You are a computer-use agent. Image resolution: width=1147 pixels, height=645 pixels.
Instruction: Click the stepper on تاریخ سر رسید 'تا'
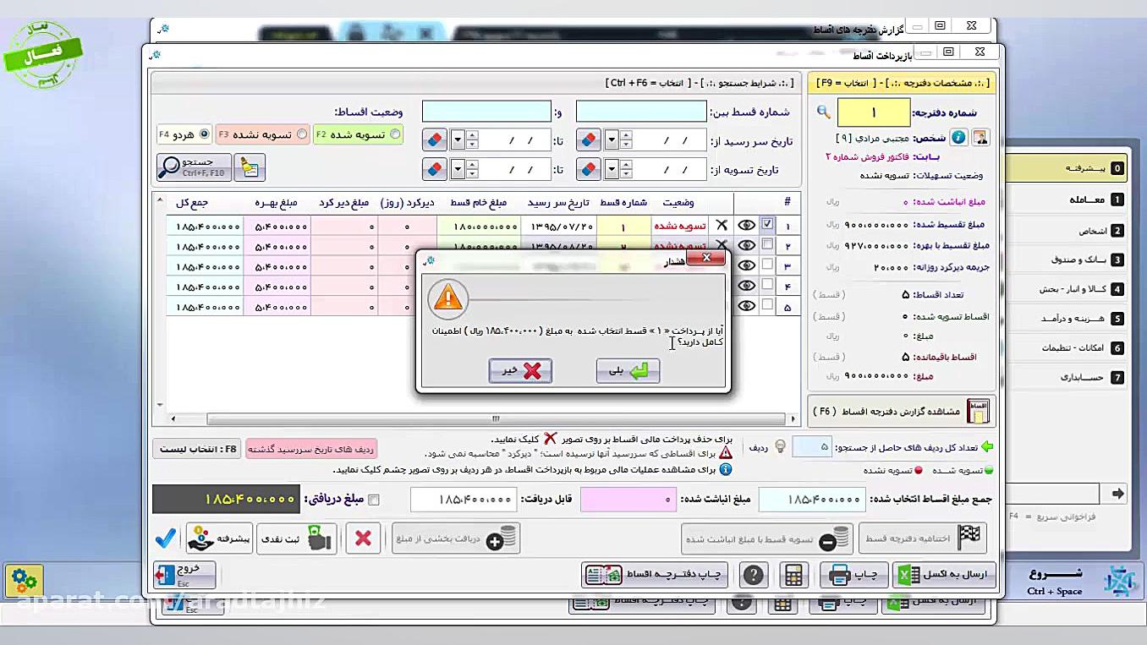coord(472,140)
